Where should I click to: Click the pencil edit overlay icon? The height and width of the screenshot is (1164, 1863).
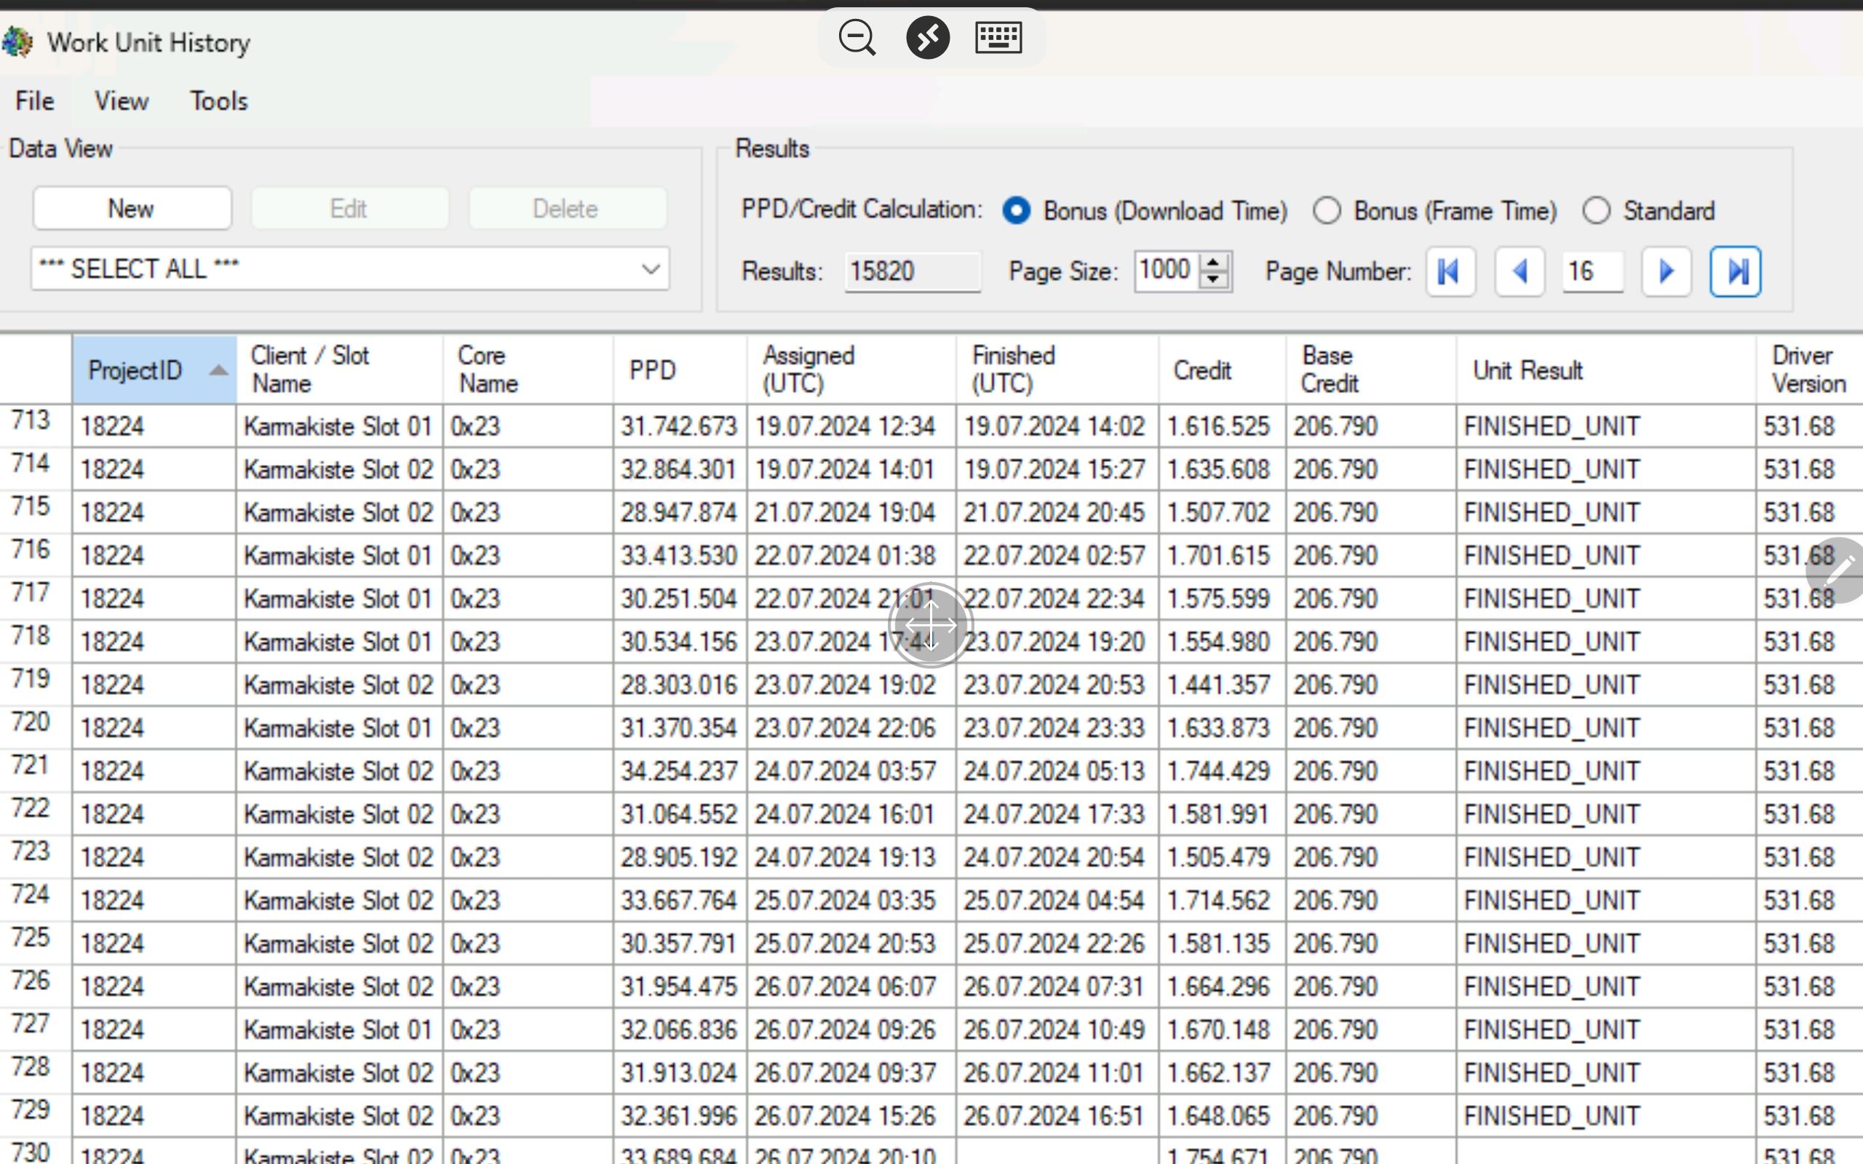[x=1838, y=570]
